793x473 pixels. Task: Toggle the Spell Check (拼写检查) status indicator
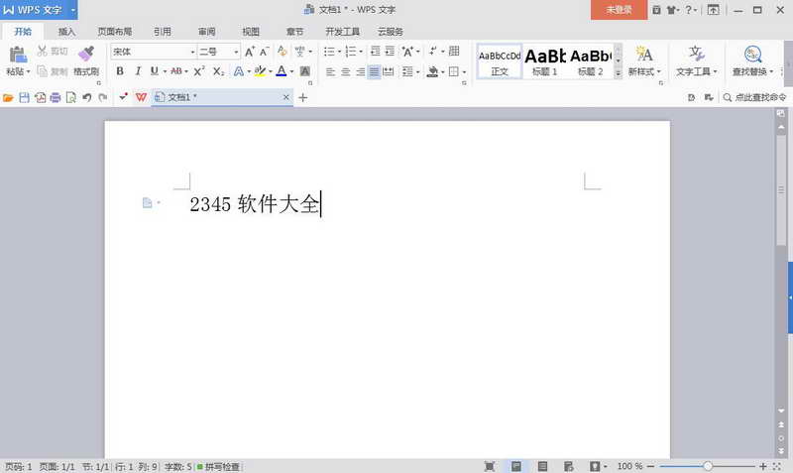tap(218, 466)
